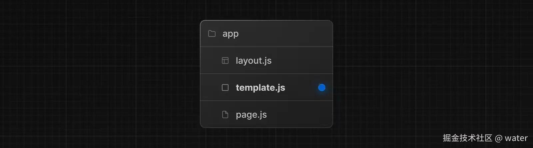The width and height of the screenshot is (533, 148).
Task: Click empty space right of layout.js label
Action: click(x=300, y=61)
